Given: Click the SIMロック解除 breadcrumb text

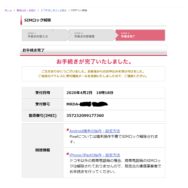Looking at the screenshot, I should click(79, 11).
